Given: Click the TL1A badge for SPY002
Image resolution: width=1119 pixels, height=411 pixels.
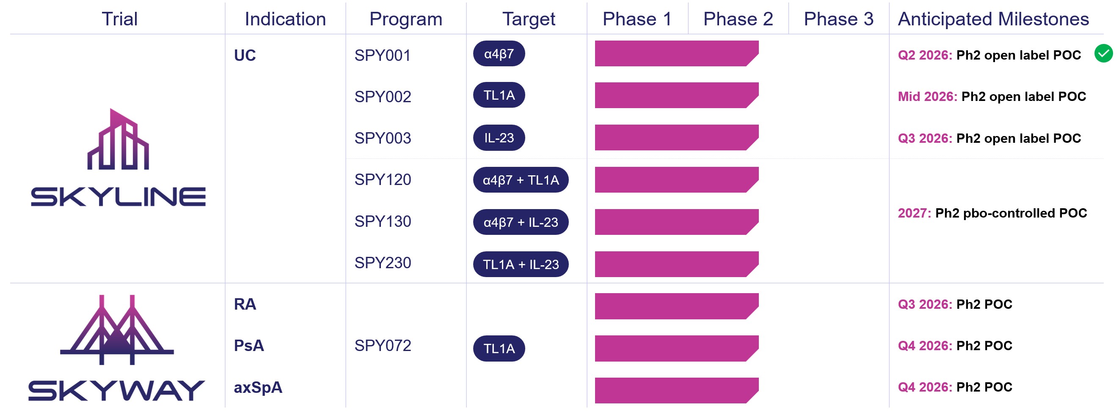Looking at the screenshot, I should coord(499,95).
